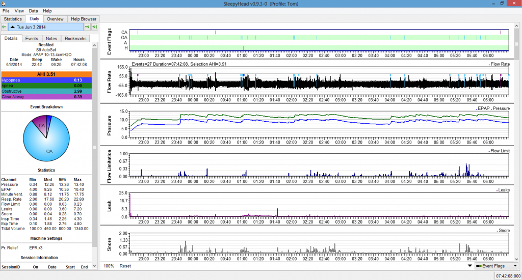Image resolution: width=522 pixels, height=280 pixels.
Task: Switch to the Overview tab
Action: [55, 19]
